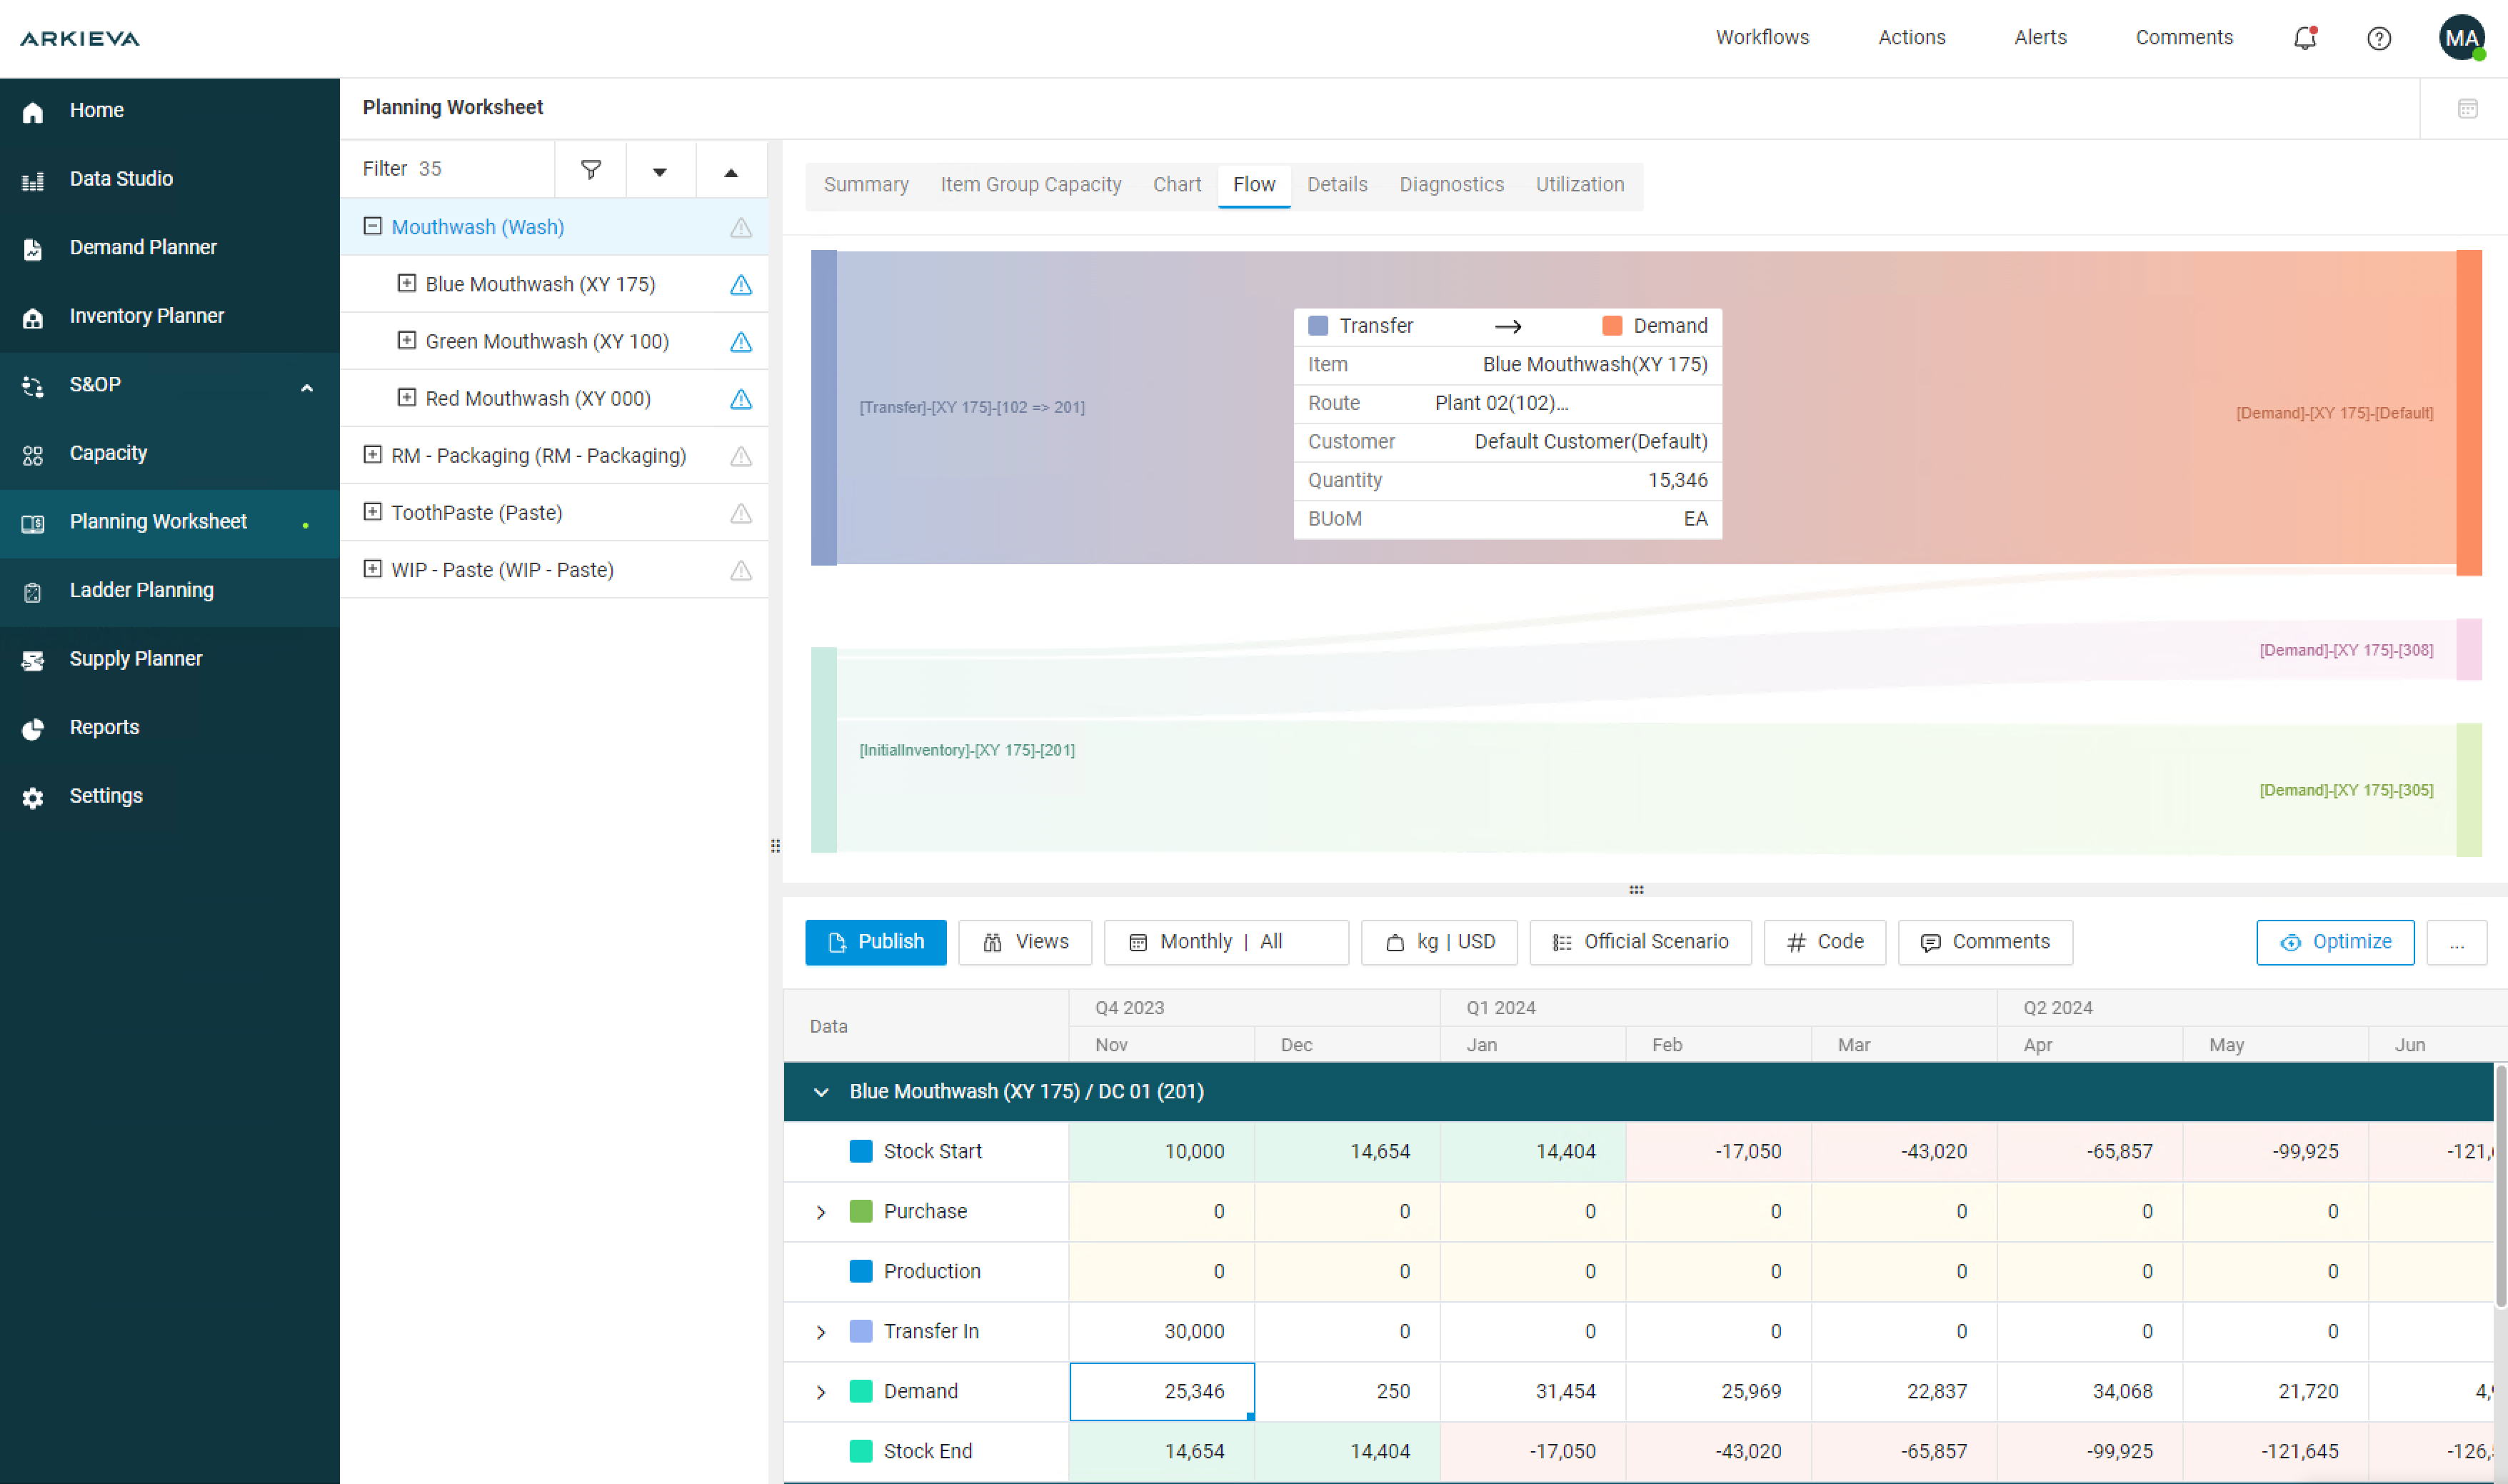Open the Workflows menu
Screen dimensions: 2508x1484
click(1761, 38)
